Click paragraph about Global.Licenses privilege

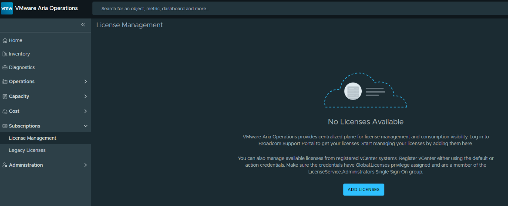(365, 165)
